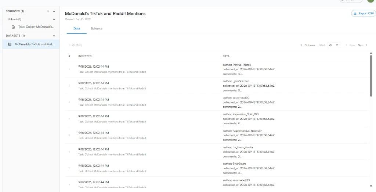Switch to the Data tab

click(77, 28)
